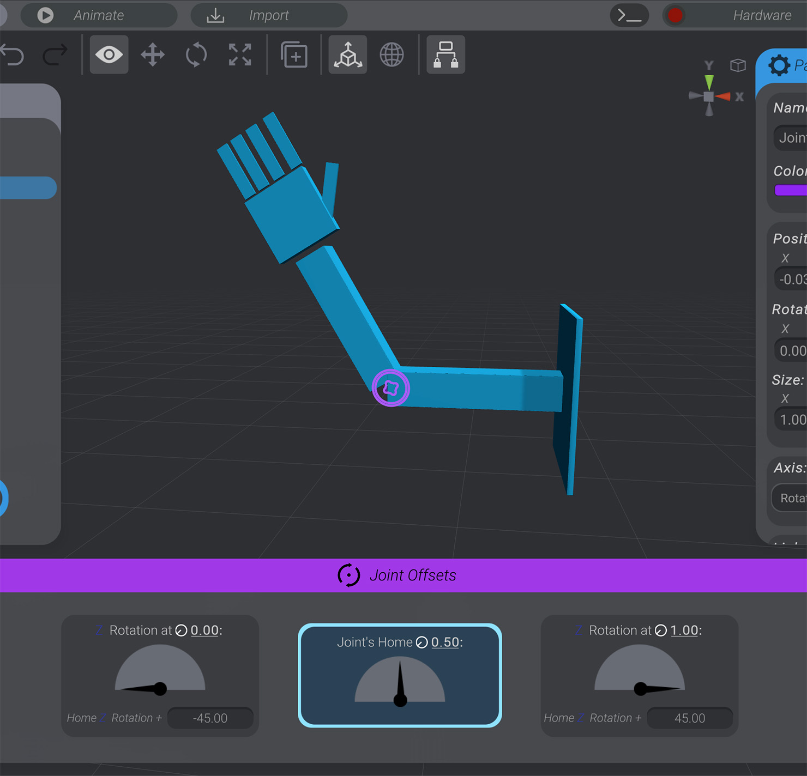This screenshot has height=776, width=807.
Task: Switch to local axes gizmo mode
Action: click(x=347, y=54)
